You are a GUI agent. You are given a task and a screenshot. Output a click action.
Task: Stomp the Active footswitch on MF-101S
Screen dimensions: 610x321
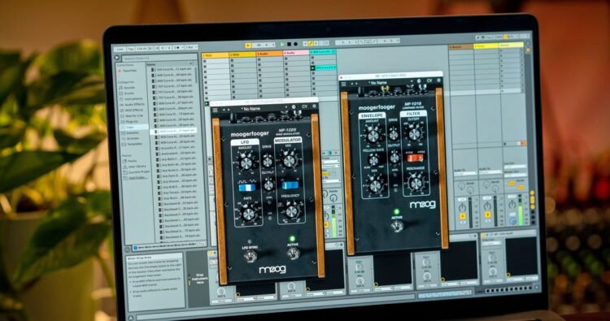click(x=397, y=227)
